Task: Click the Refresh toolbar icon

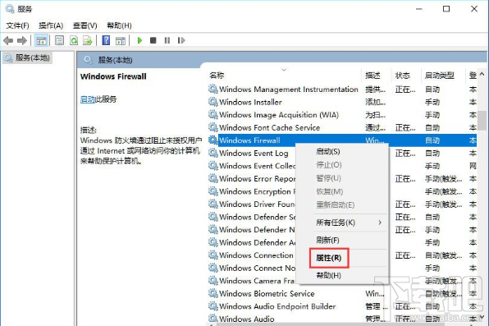Action: (74, 40)
